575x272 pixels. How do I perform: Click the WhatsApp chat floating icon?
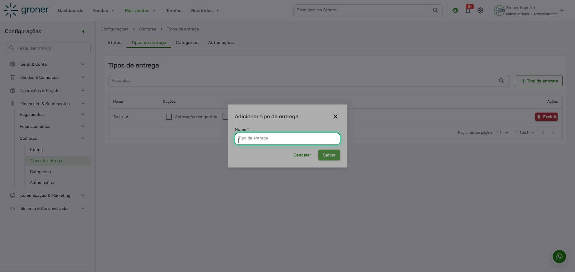pos(559,256)
